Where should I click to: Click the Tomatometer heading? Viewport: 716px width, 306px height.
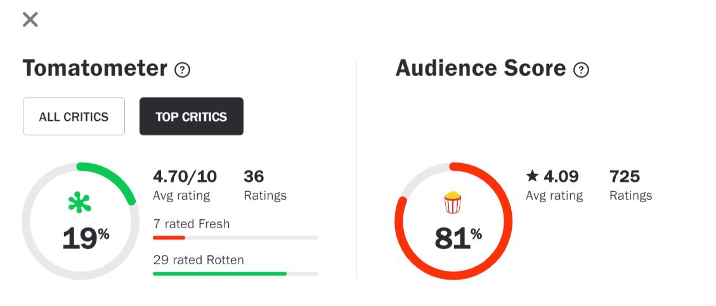95,68
